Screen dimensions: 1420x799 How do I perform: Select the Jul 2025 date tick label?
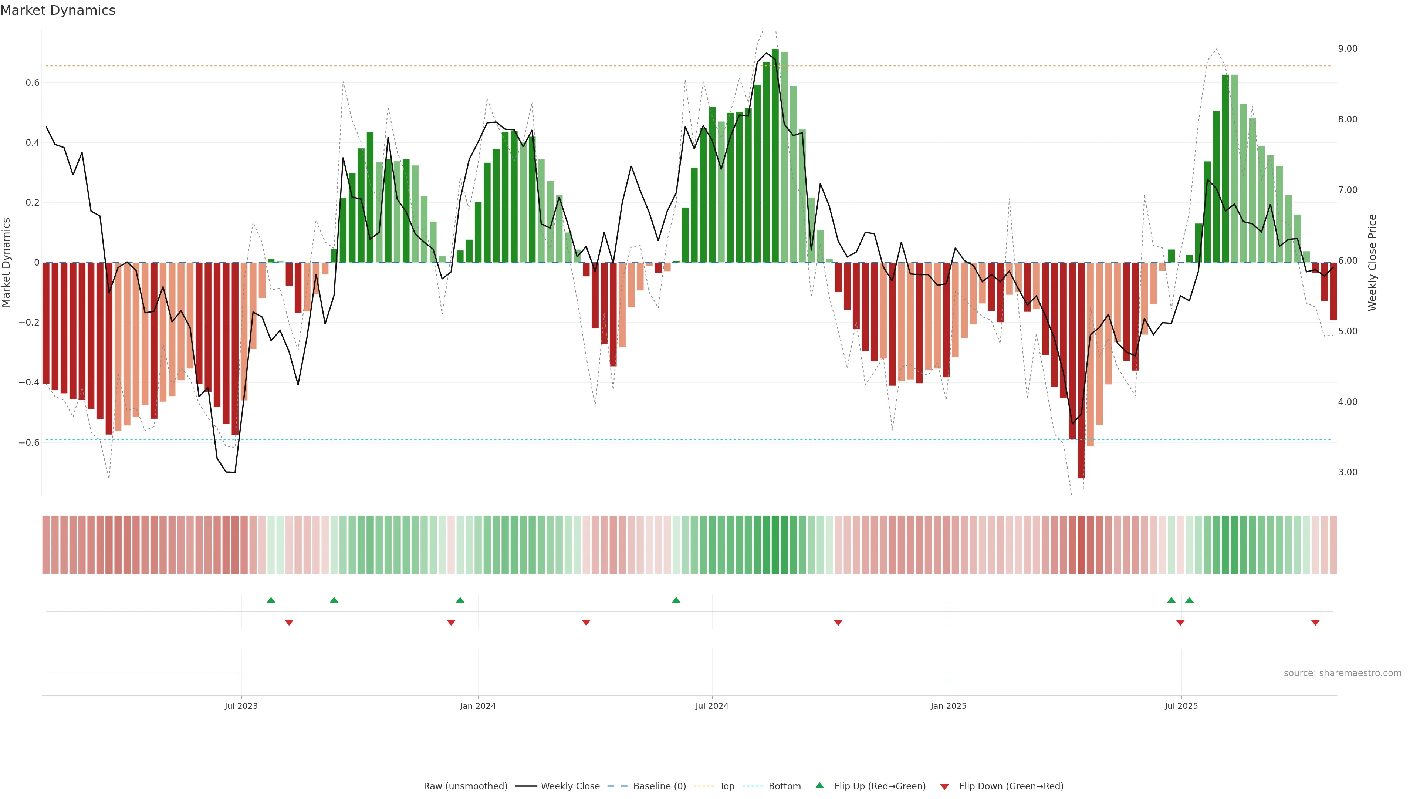[x=1181, y=706]
